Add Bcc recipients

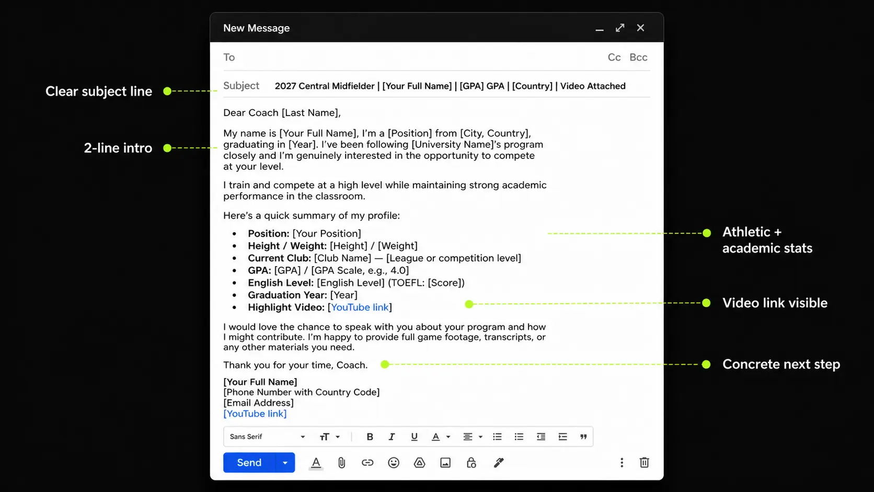(638, 58)
